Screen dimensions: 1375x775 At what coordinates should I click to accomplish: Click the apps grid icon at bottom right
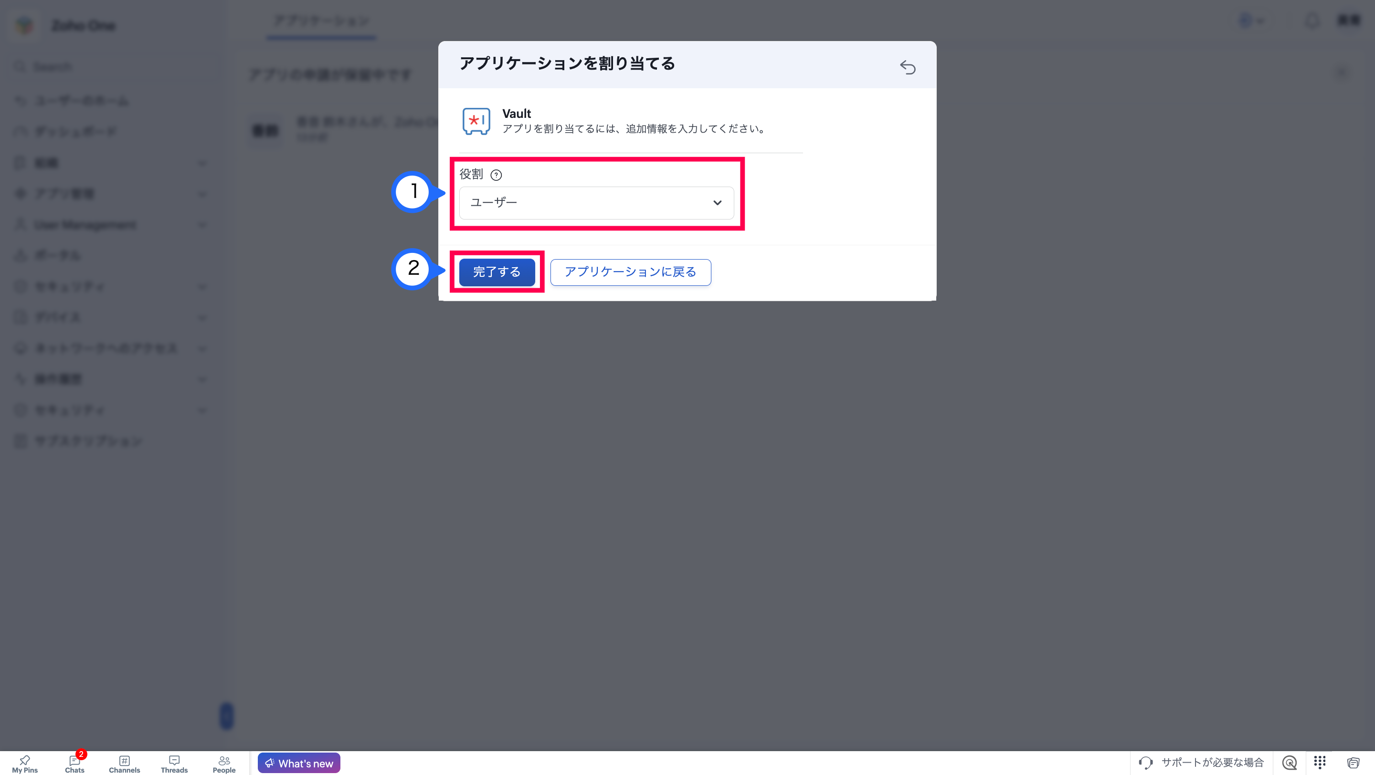[1320, 763]
